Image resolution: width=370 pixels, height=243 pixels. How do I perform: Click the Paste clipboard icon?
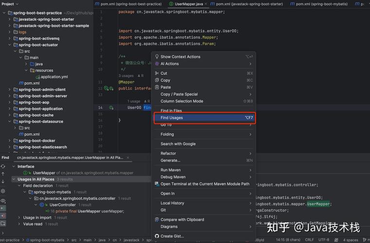157,87
